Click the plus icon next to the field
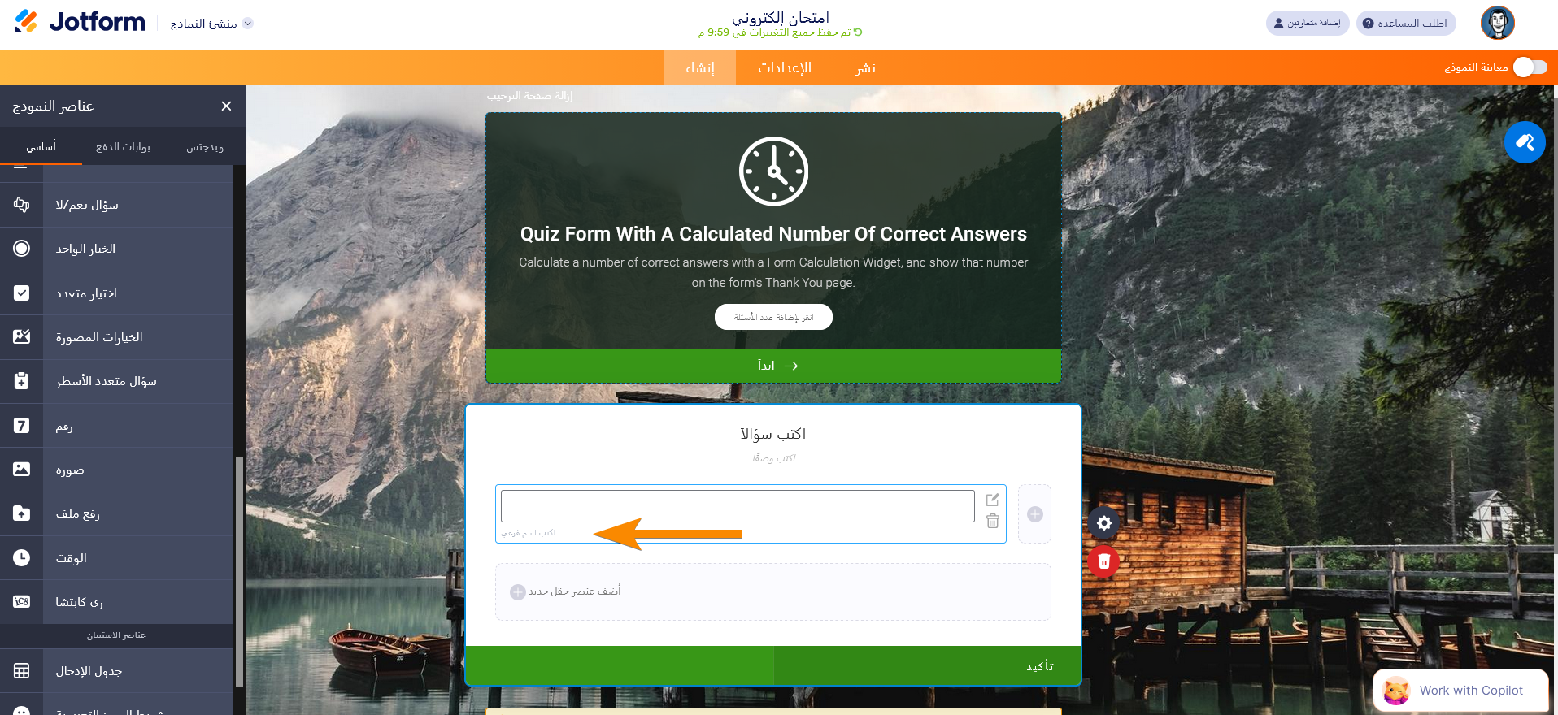Image resolution: width=1558 pixels, height=715 pixels. pyautogui.click(x=1034, y=514)
